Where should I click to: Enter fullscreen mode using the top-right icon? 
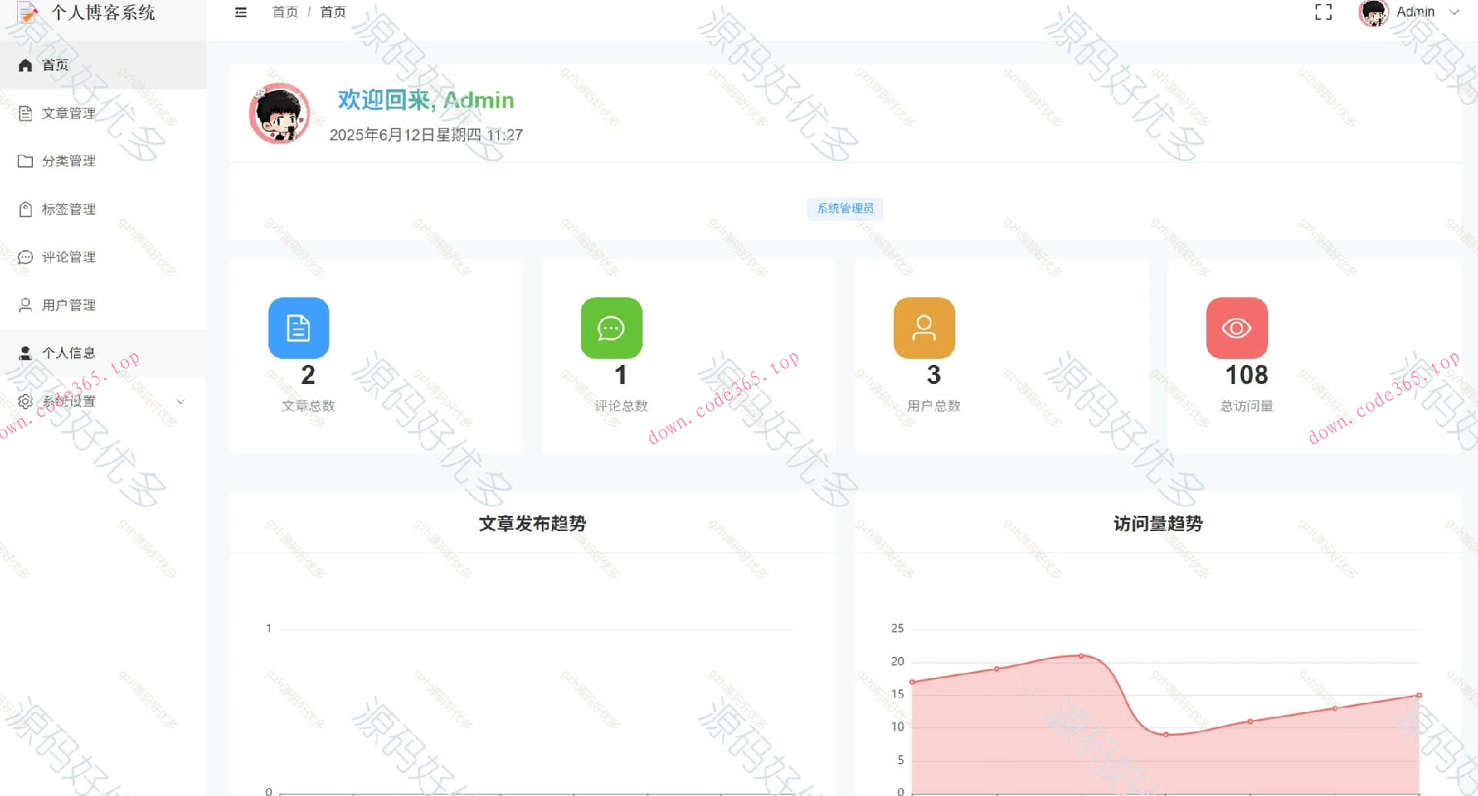(x=1323, y=12)
